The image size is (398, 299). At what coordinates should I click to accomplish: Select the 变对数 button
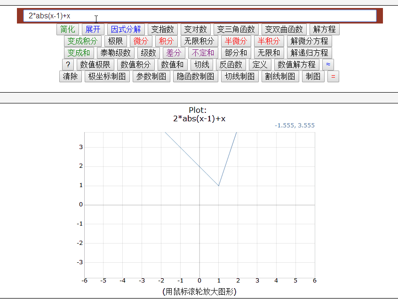click(x=195, y=30)
